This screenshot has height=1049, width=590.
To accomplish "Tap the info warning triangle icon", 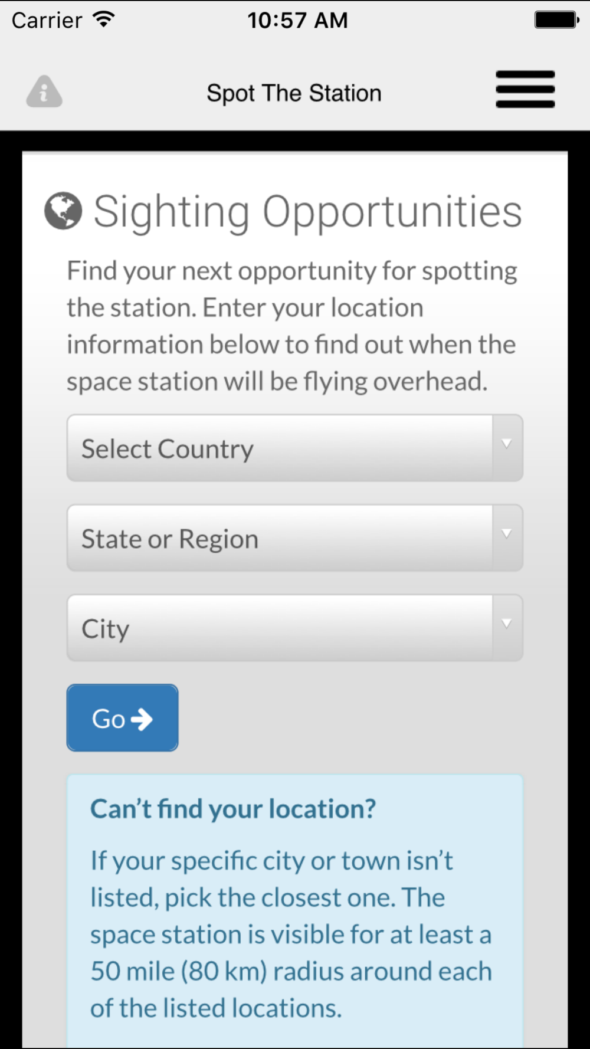I will [x=44, y=91].
